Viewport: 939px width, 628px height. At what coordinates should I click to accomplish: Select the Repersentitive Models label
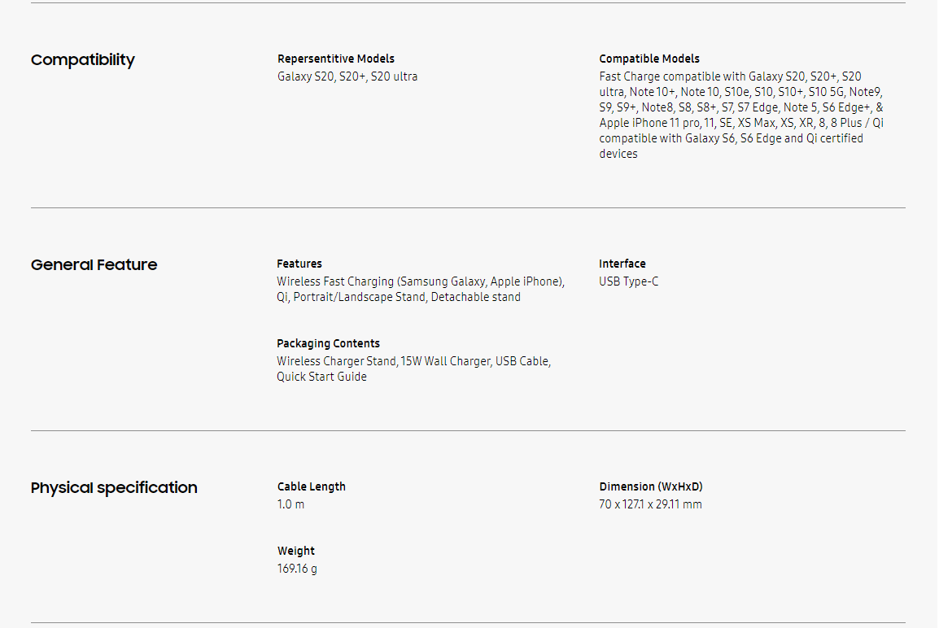click(335, 59)
